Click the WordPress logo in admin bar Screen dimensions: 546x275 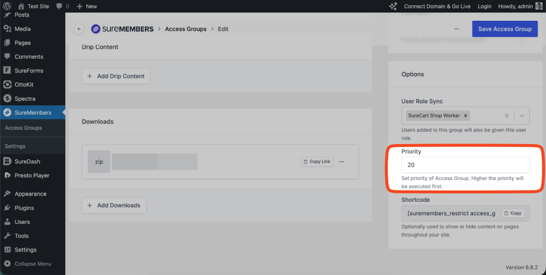(x=7, y=6)
